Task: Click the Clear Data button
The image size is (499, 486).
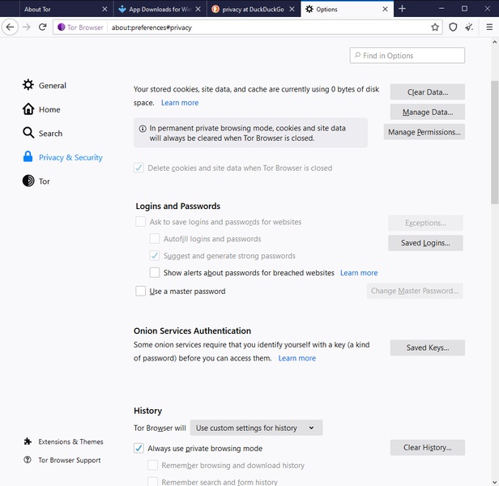Action: point(427,92)
